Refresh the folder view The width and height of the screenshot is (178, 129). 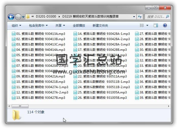point(140,17)
